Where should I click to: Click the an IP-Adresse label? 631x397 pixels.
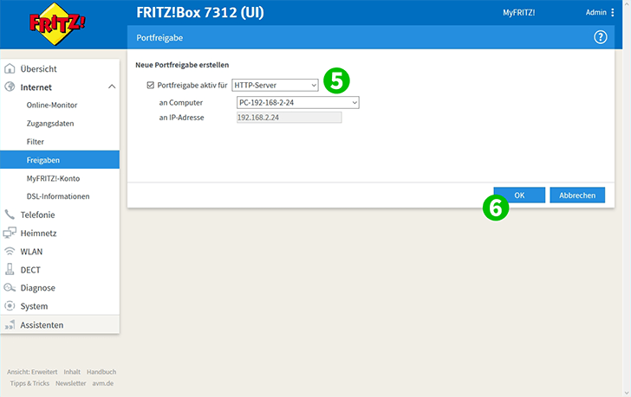point(181,118)
